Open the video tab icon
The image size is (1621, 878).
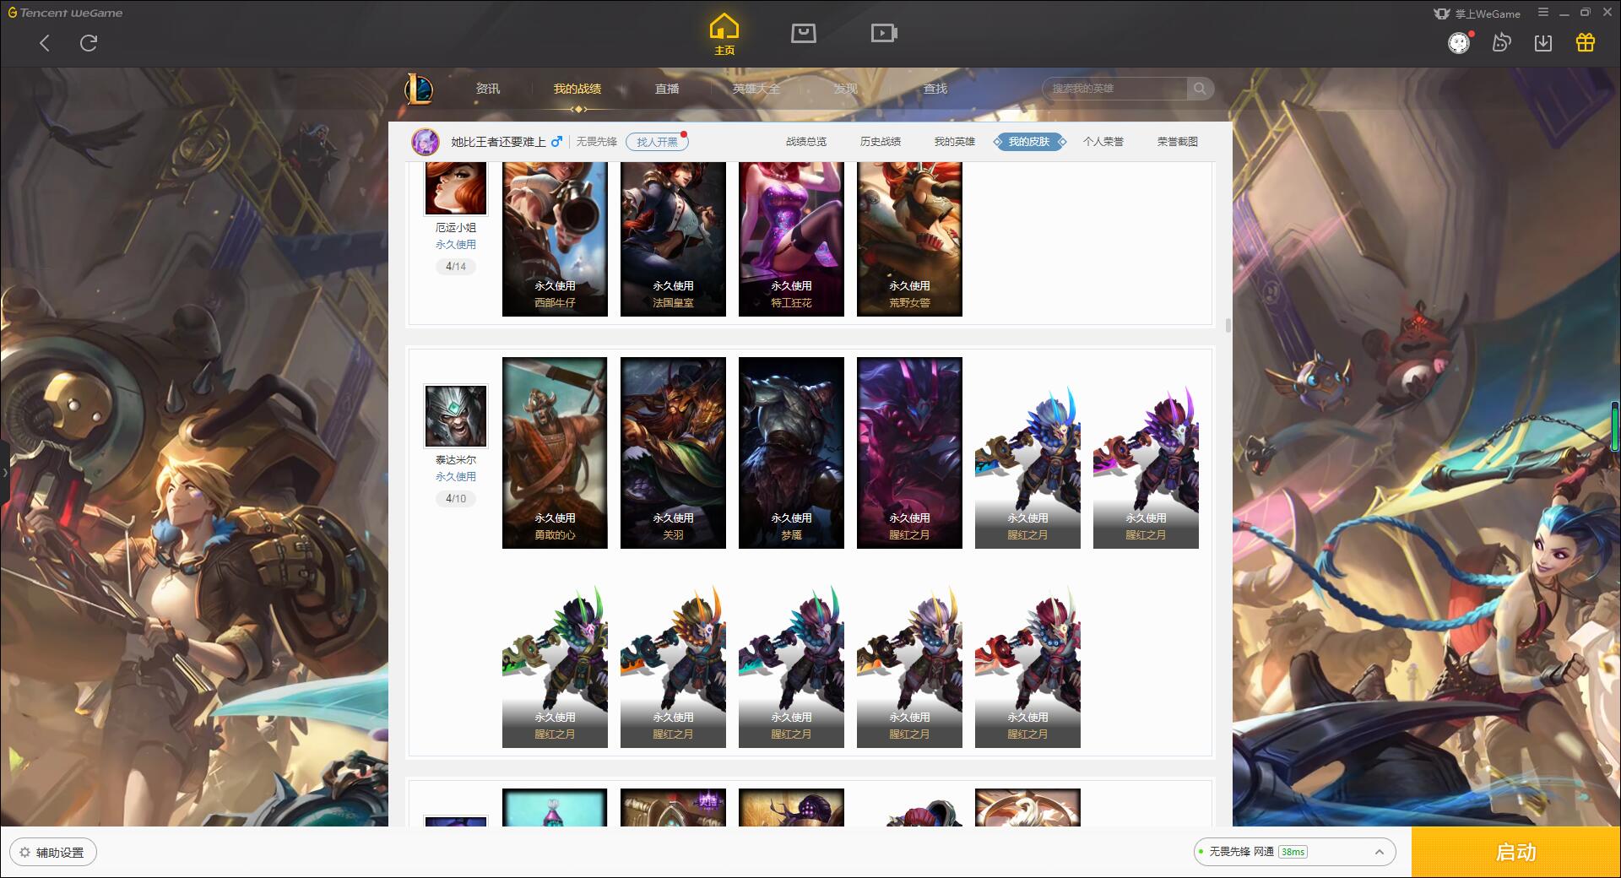(884, 33)
